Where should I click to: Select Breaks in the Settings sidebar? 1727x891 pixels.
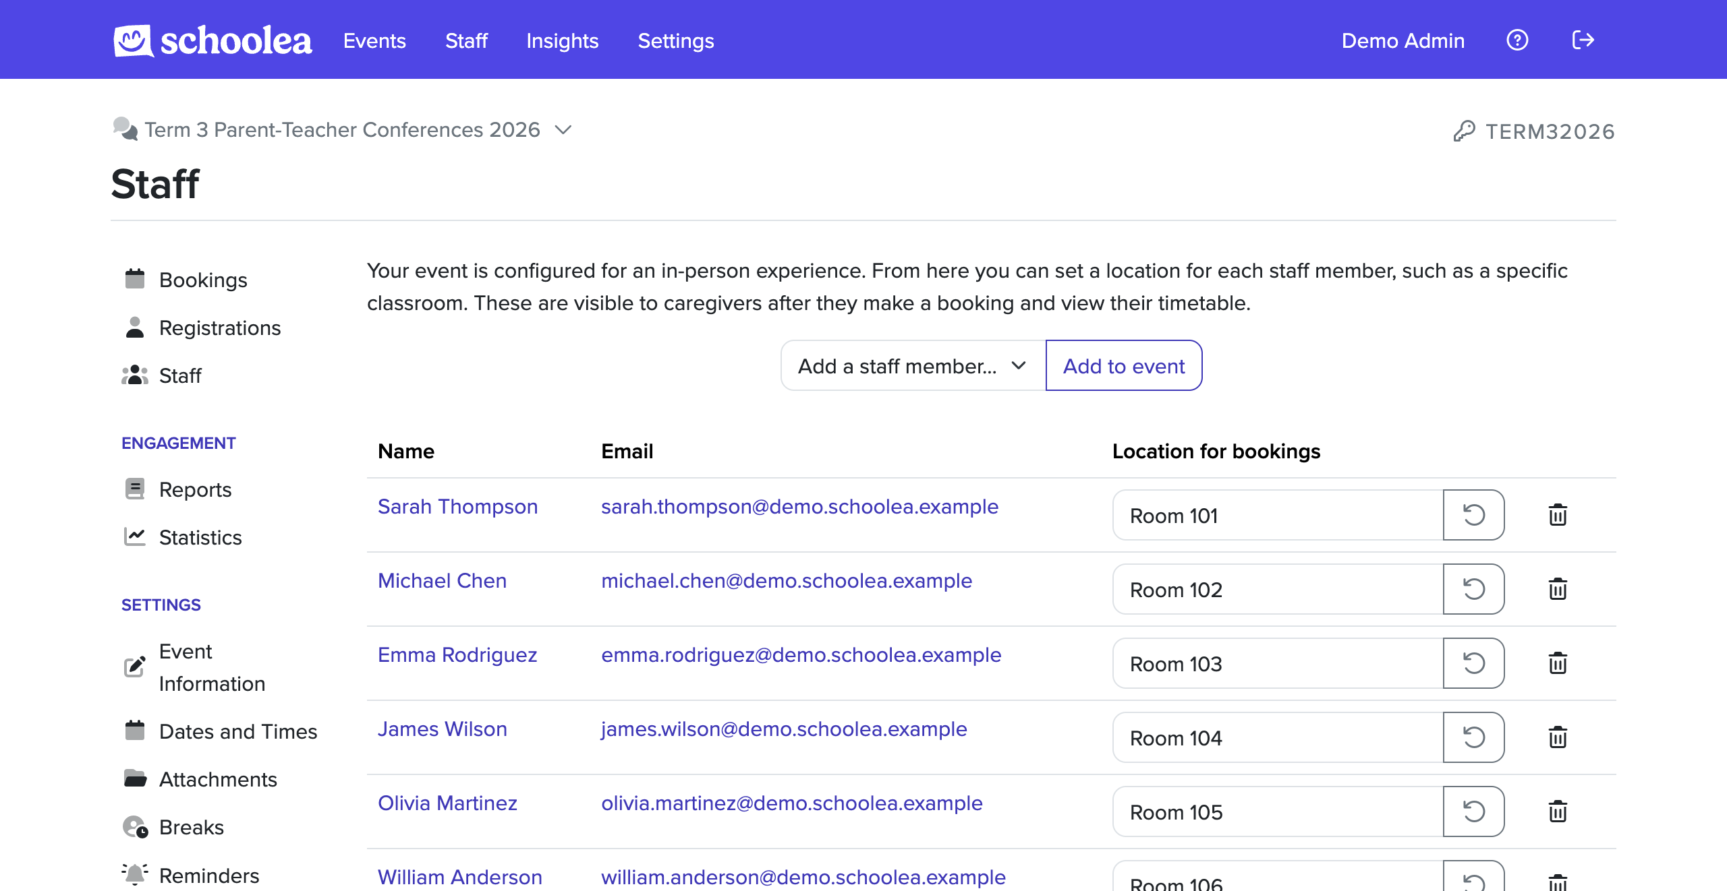191,827
